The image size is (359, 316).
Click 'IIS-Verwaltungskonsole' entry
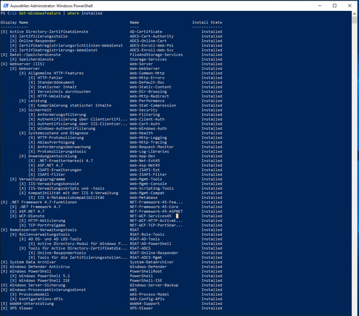coord(54,184)
